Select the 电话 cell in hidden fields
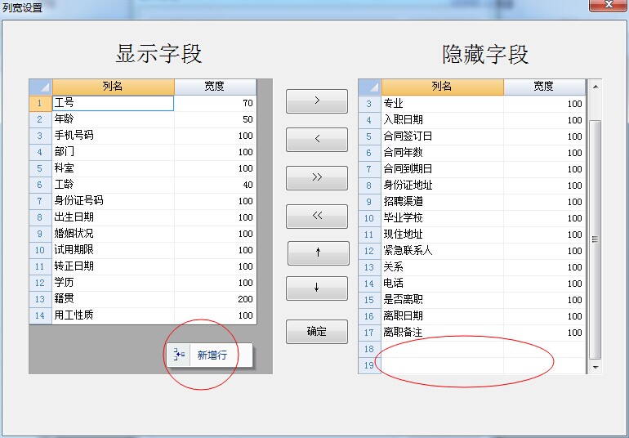 click(x=443, y=284)
